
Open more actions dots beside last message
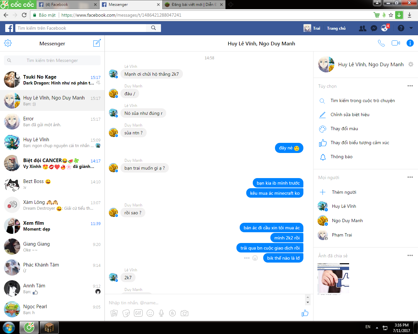247,258
